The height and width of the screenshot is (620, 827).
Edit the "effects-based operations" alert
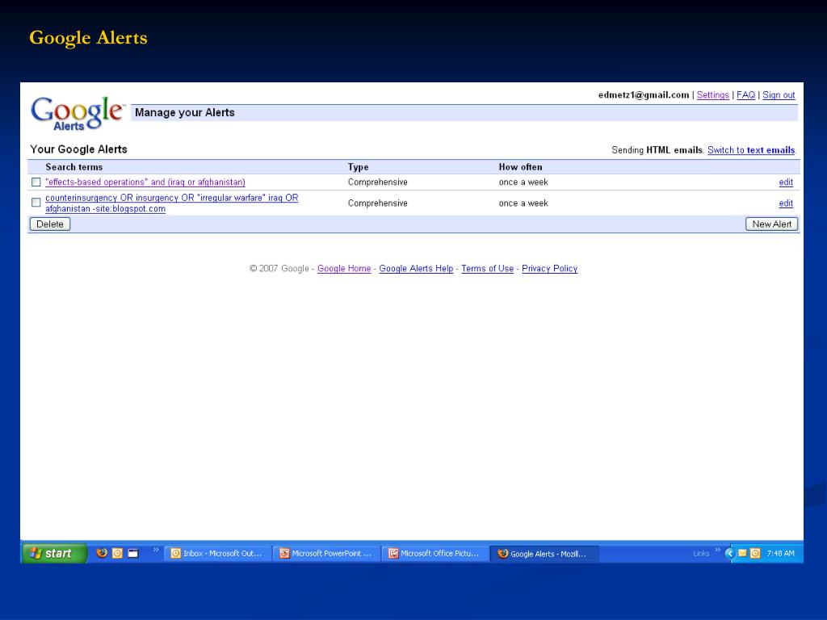pyautogui.click(x=786, y=182)
